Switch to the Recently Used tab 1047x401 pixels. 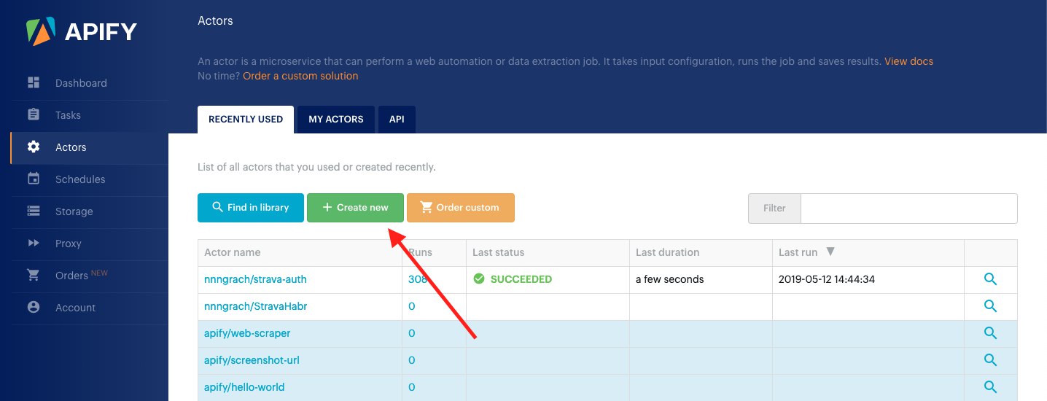point(246,120)
